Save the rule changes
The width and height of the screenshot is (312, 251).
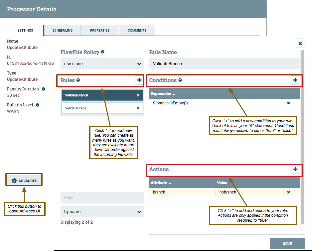pyautogui.click(x=287, y=243)
